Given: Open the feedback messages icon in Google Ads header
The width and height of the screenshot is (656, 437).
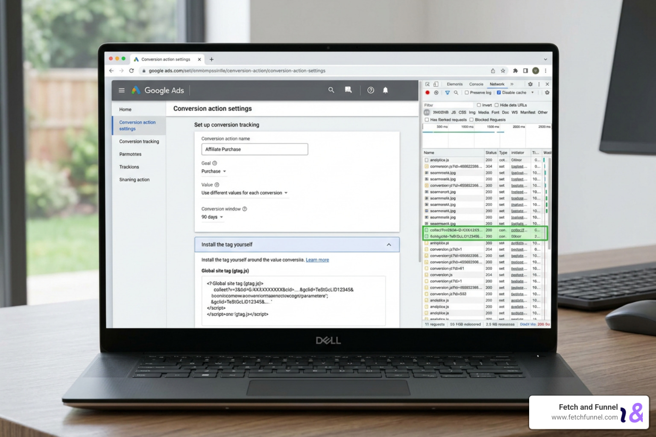Looking at the screenshot, I should tap(348, 90).
